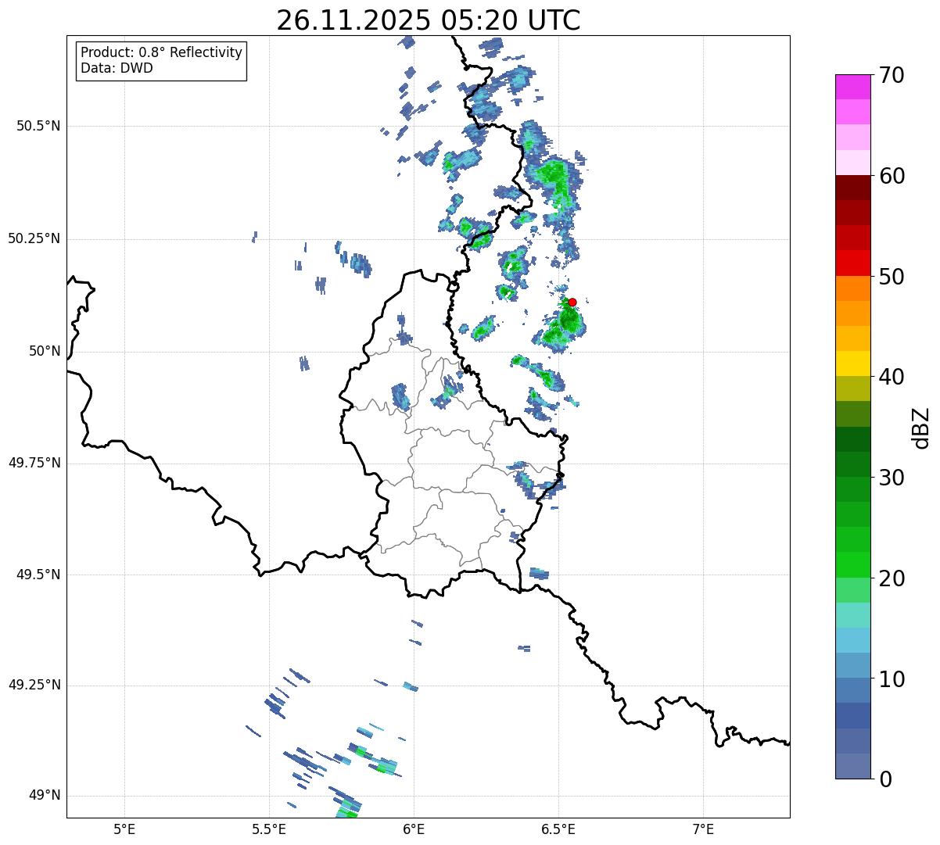Image resolution: width=940 pixels, height=845 pixels.
Task: Click the 50.5°N latitude label
Action: click(x=38, y=126)
